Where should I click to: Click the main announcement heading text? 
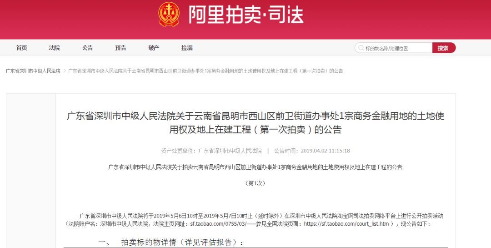click(256, 122)
